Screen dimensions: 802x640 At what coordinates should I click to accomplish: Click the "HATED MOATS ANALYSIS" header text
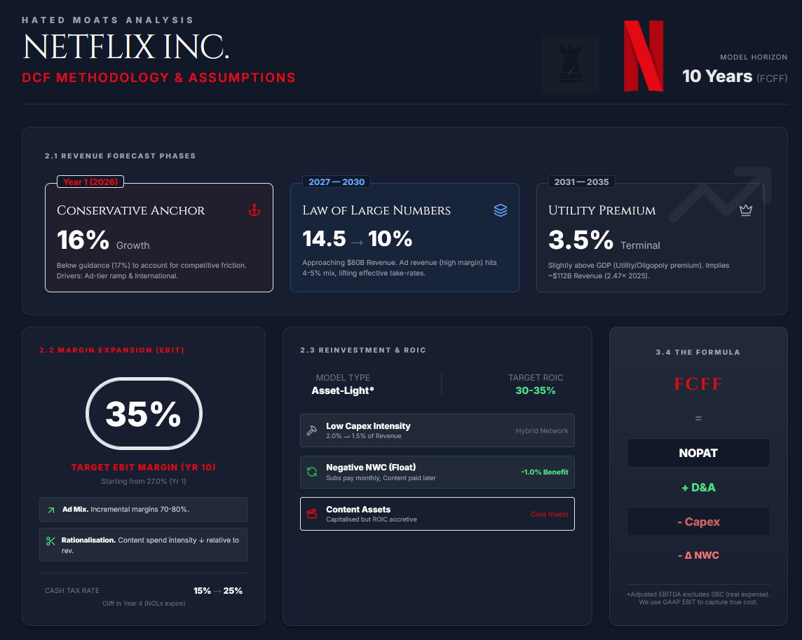click(x=107, y=20)
